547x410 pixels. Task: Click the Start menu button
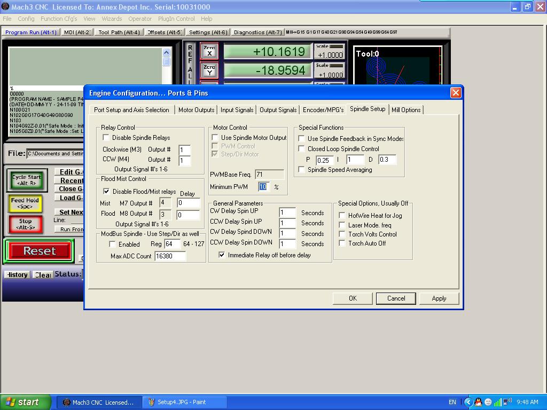pyautogui.click(x=26, y=402)
